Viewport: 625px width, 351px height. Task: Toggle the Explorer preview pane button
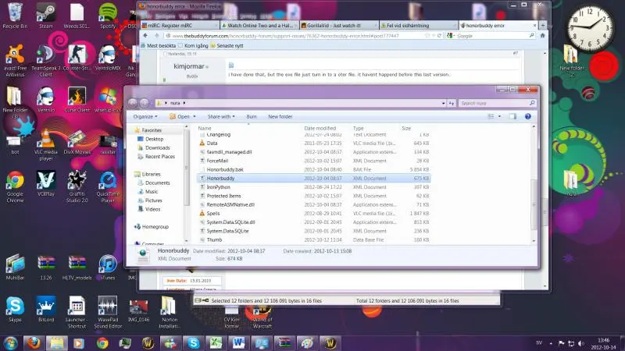tap(512, 116)
